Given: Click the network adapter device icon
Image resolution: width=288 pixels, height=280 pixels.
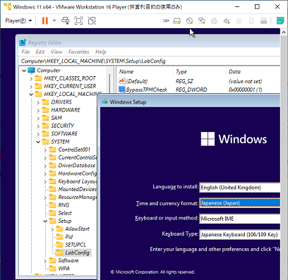Looking at the screenshot, I should tap(202, 21).
